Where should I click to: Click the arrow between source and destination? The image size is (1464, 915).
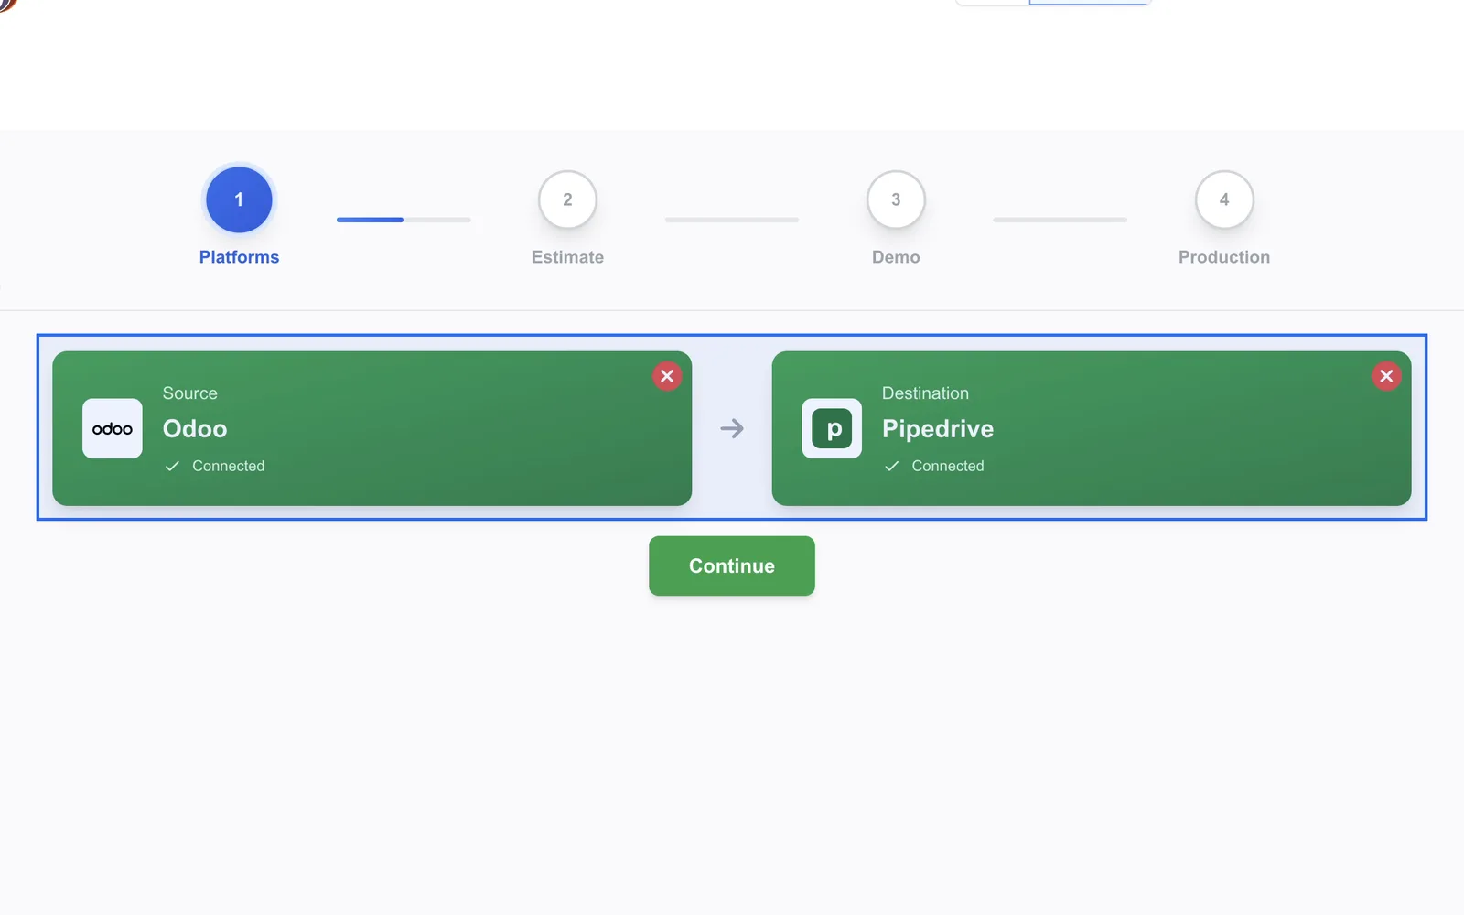pos(732,428)
